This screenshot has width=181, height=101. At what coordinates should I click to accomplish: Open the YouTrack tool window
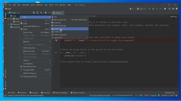(45, 93)
